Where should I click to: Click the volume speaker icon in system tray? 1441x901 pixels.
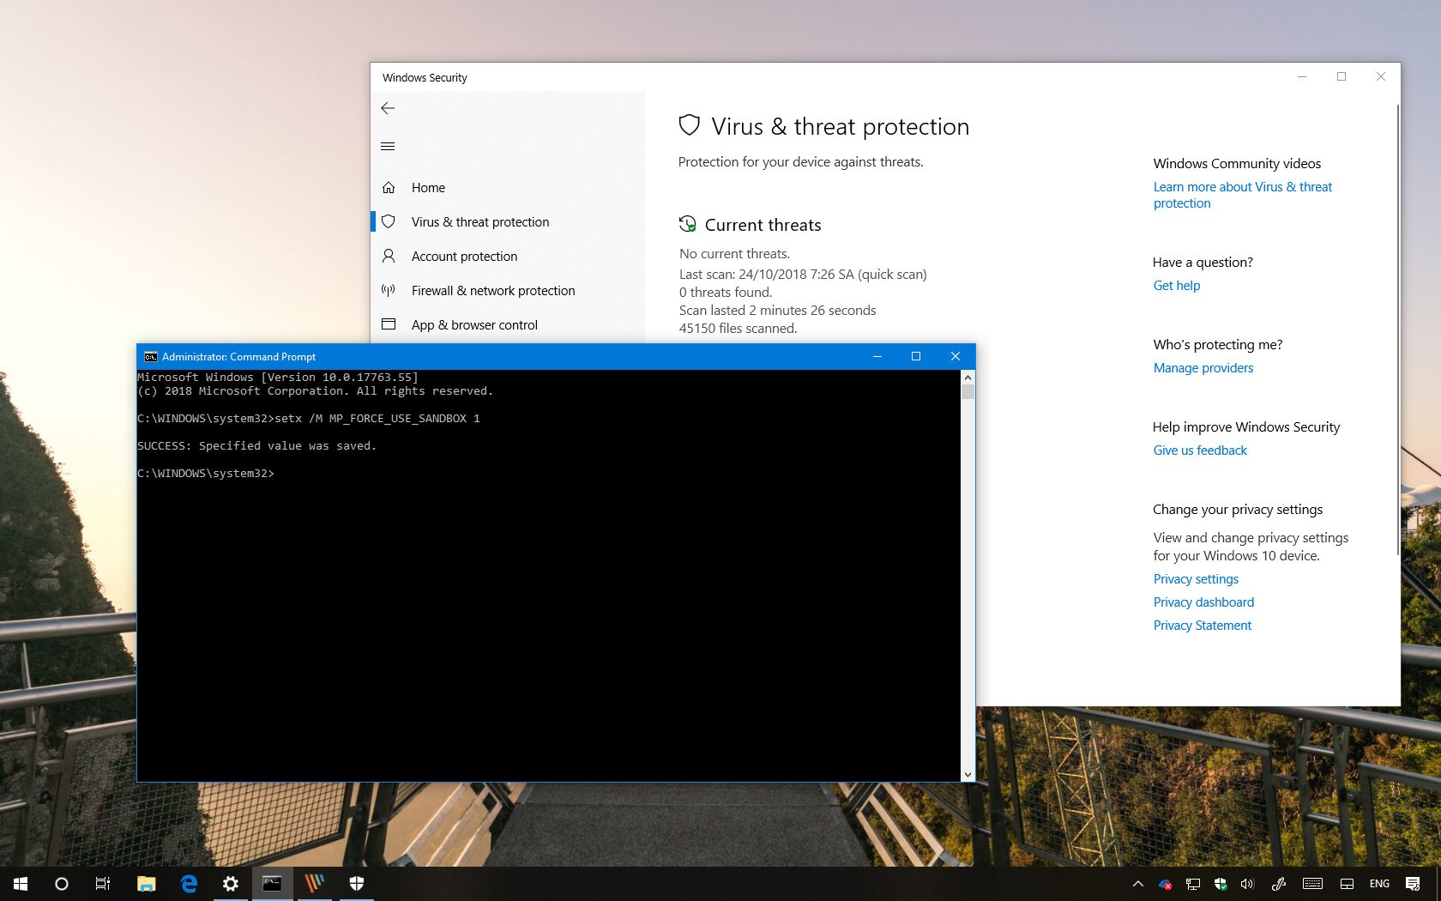(1247, 884)
